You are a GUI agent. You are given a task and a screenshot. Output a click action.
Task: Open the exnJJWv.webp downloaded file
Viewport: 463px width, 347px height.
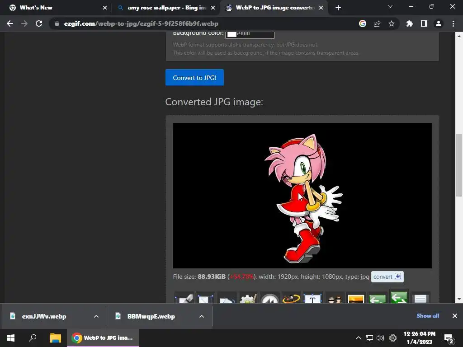[44, 316]
